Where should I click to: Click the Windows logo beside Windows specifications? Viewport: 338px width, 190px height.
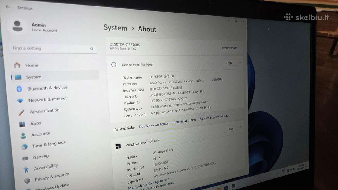(118, 146)
